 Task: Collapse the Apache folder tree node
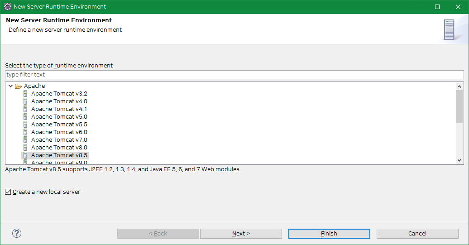click(x=11, y=86)
